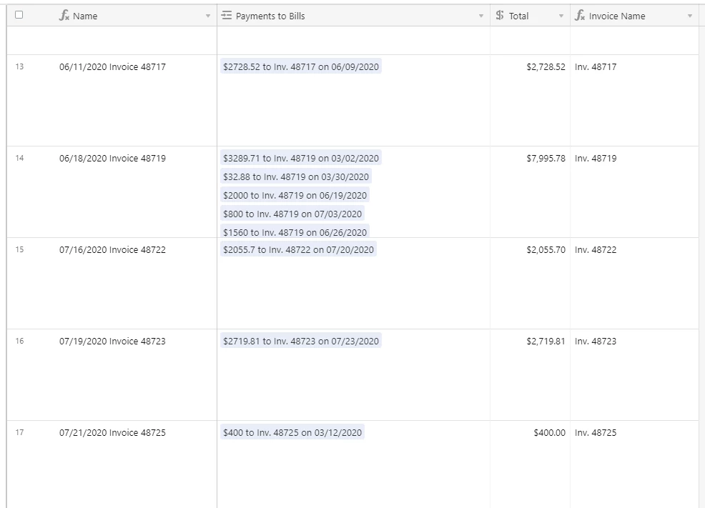Click Invoice Name cell Inv. 48717
This screenshot has width=705, height=508.
[x=634, y=100]
